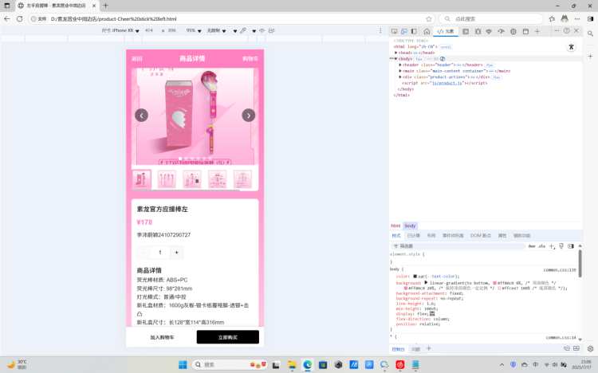Toggle the :hov element state button
The image size is (598, 373).
pyautogui.click(x=532, y=246)
